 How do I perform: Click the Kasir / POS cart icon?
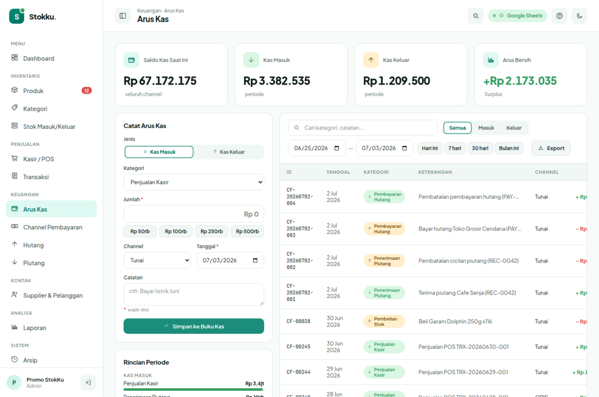coord(15,159)
